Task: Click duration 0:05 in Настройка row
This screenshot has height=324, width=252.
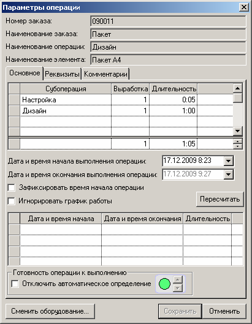Action: click(173, 100)
